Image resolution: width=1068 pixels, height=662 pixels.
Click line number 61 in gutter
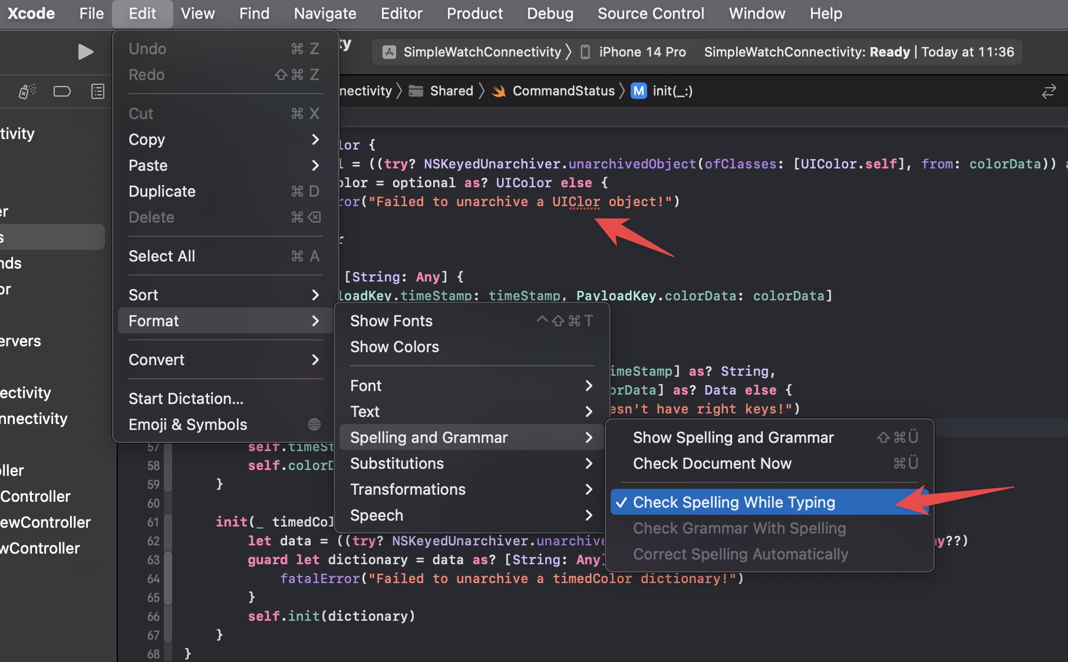(153, 522)
